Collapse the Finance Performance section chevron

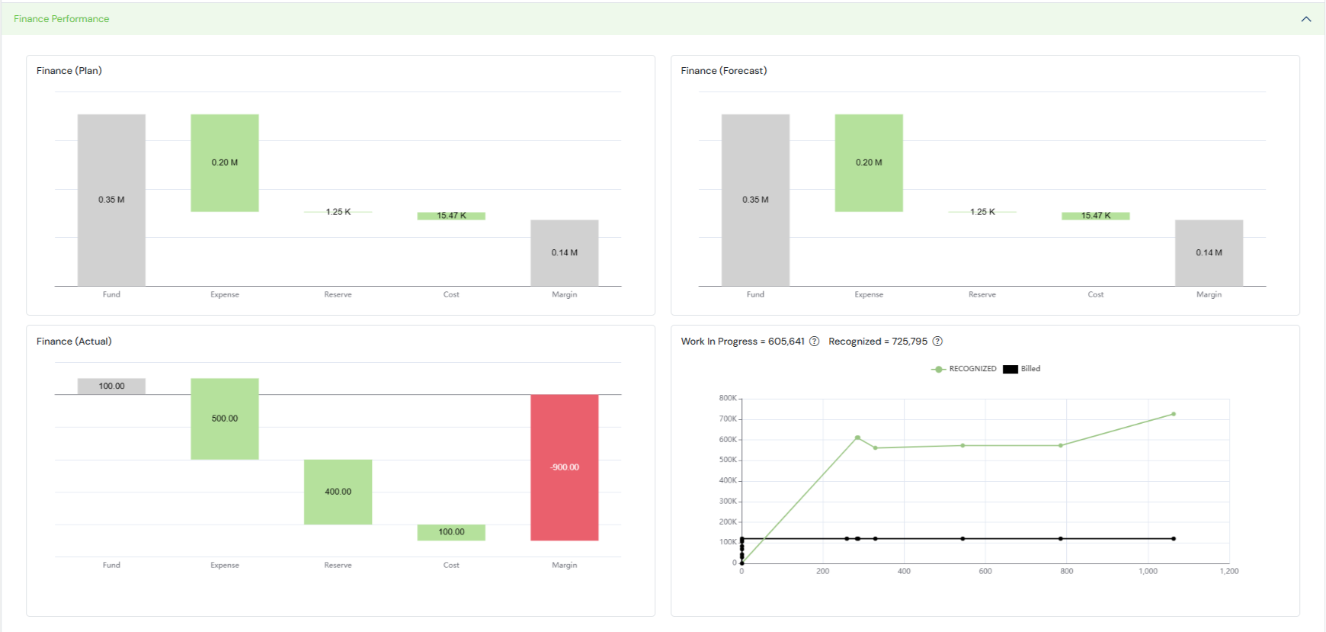coord(1305,19)
